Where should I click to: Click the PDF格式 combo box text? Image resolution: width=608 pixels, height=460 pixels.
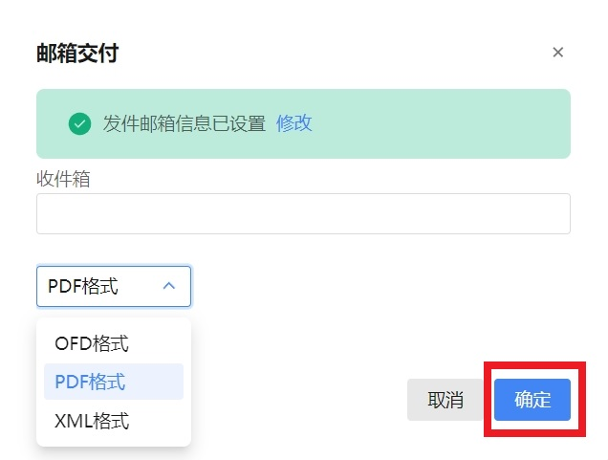tap(84, 286)
